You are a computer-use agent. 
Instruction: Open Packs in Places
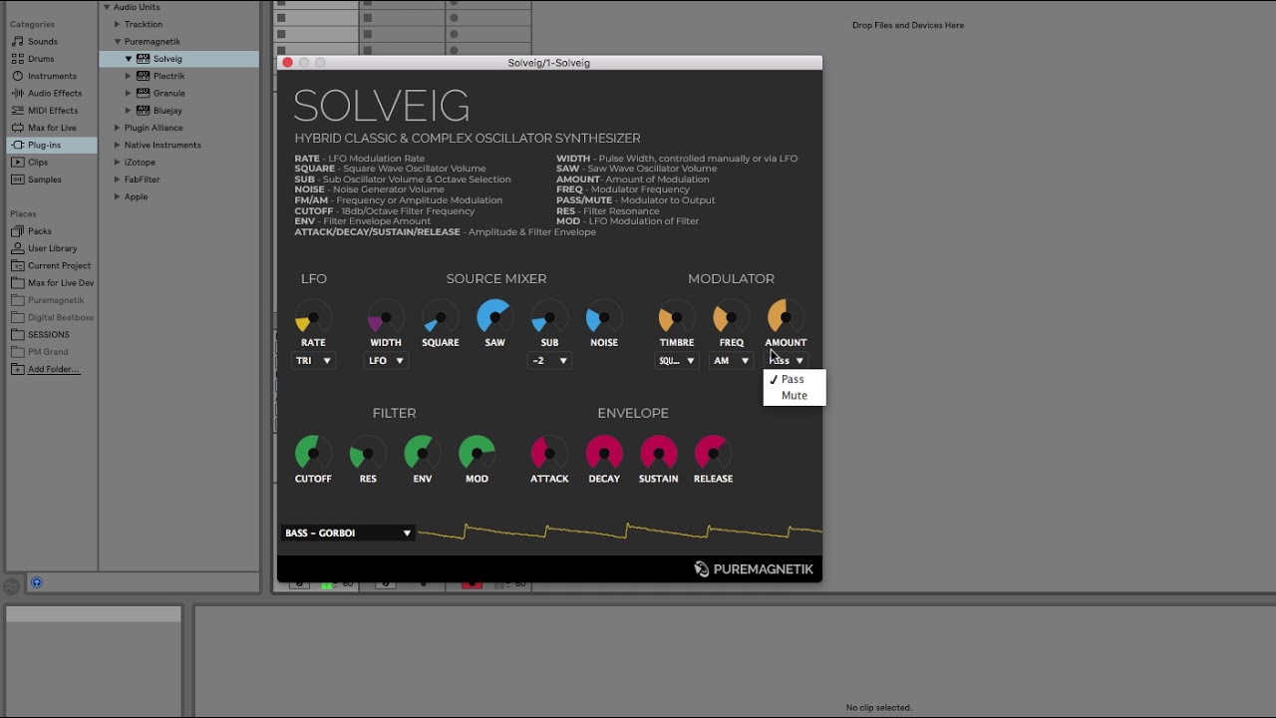(40, 231)
